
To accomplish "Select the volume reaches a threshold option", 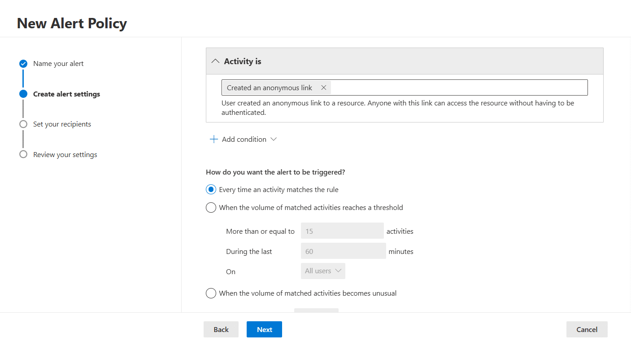I will [x=211, y=208].
